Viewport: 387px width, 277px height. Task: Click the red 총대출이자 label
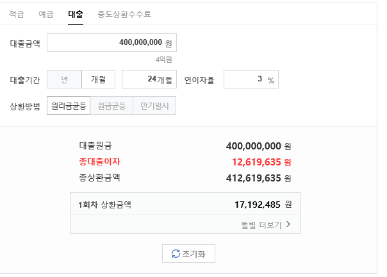pos(99,162)
